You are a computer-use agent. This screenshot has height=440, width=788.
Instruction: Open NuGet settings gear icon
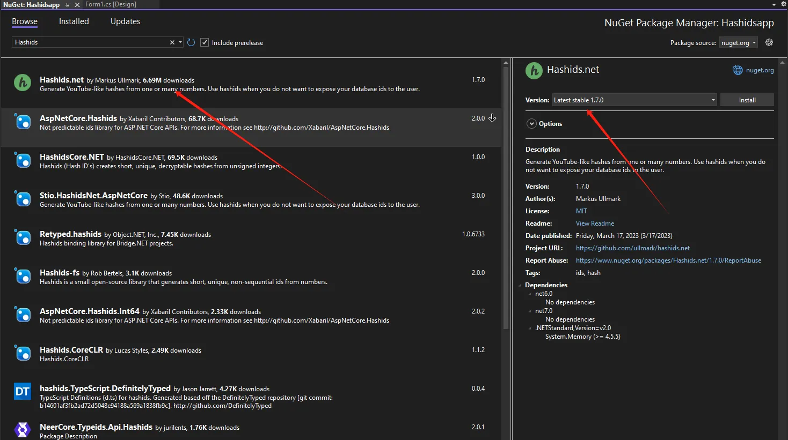(x=769, y=42)
